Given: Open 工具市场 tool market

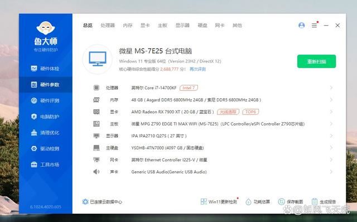Looking at the screenshot, I should click(x=45, y=165).
